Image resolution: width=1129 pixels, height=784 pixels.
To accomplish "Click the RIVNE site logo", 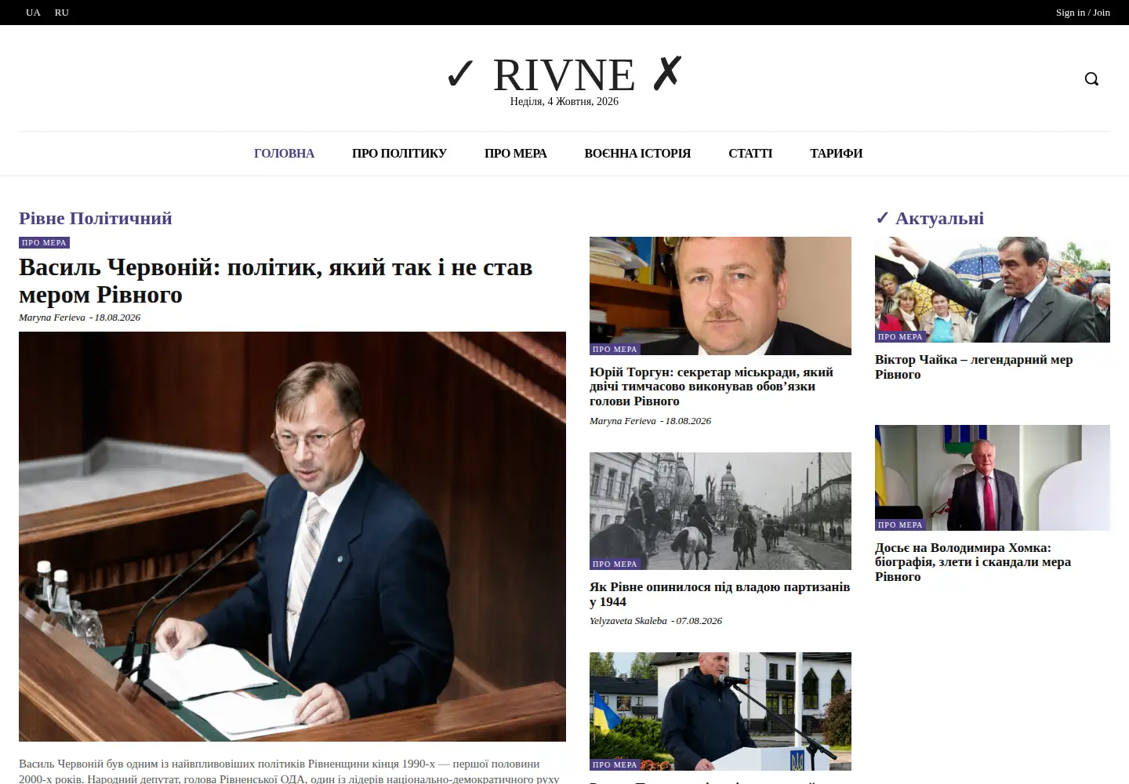I will point(564,74).
